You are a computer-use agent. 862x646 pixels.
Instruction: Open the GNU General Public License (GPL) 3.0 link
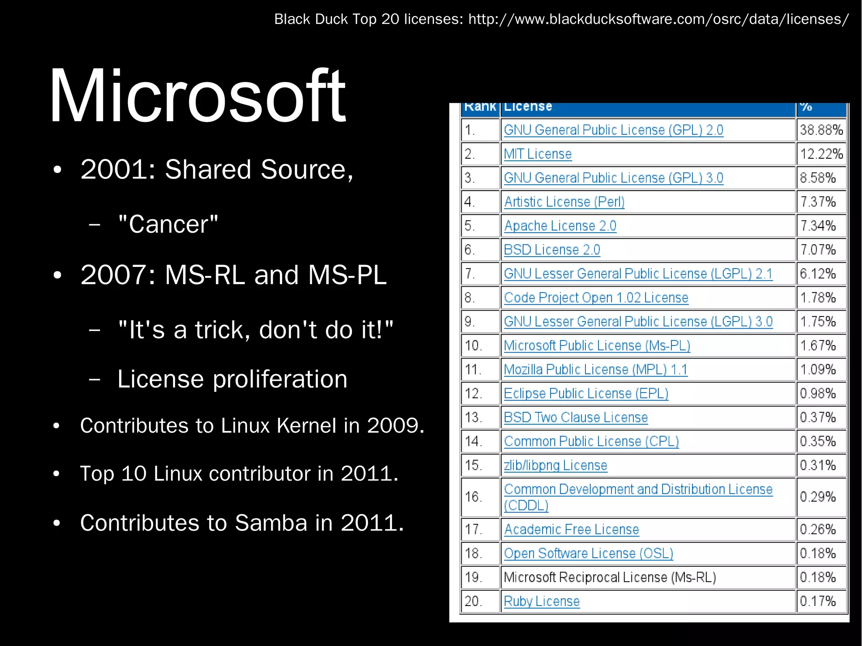[x=613, y=178]
